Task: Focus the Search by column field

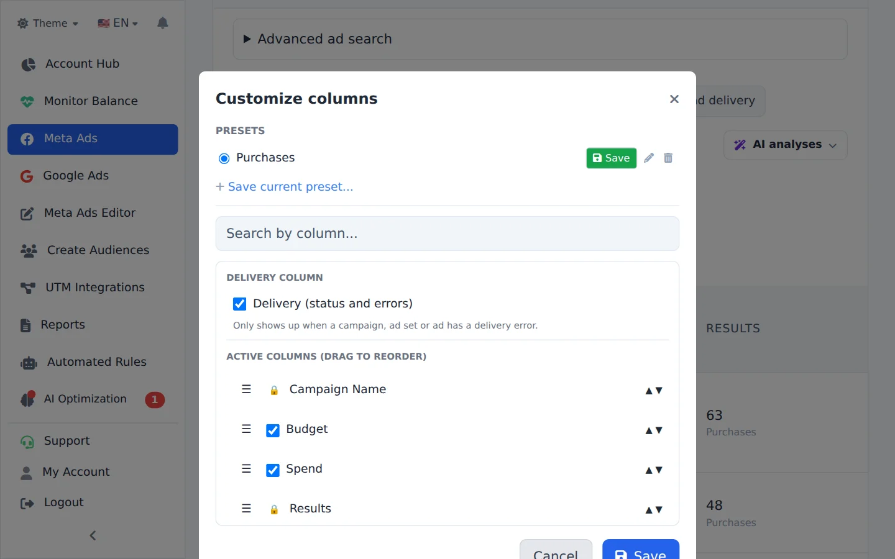Action: pyautogui.click(x=447, y=234)
